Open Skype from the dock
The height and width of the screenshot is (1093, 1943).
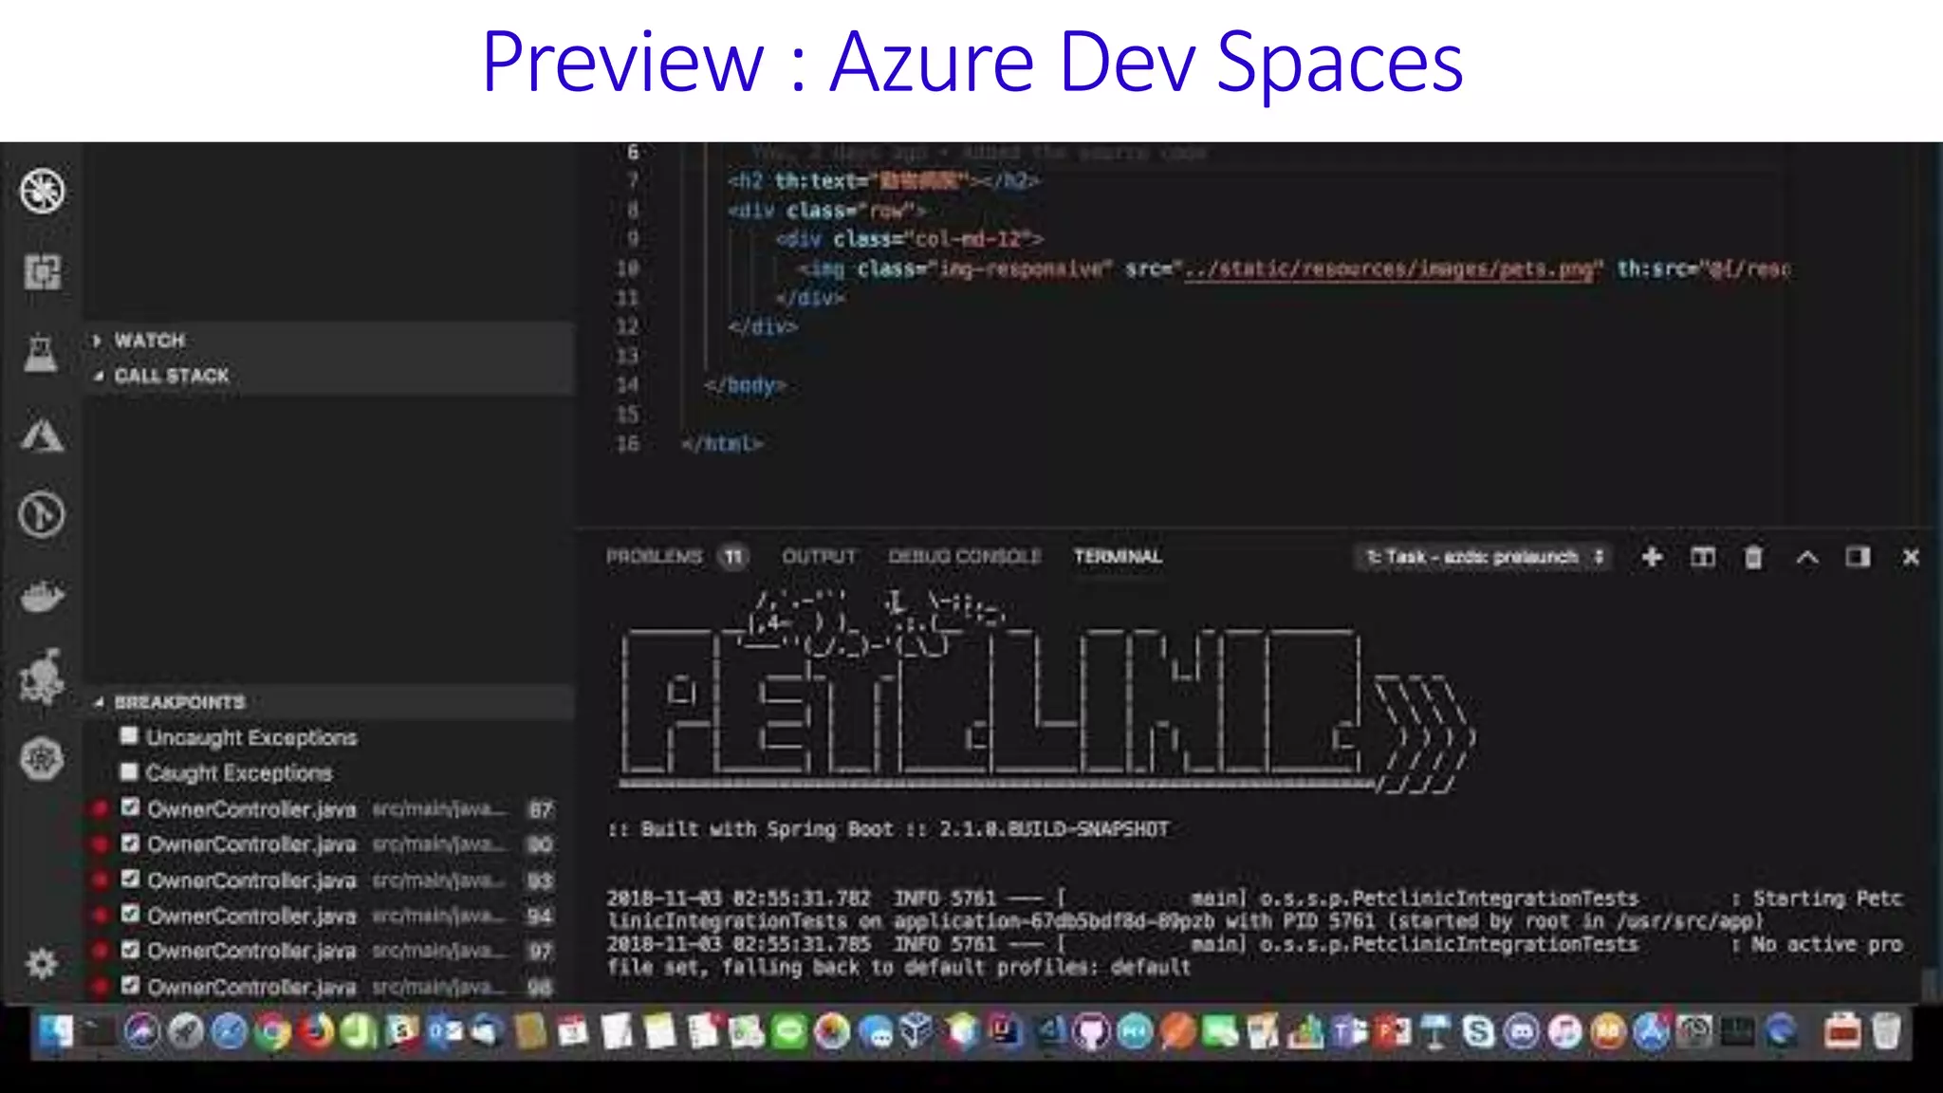click(x=1478, y=1032)
